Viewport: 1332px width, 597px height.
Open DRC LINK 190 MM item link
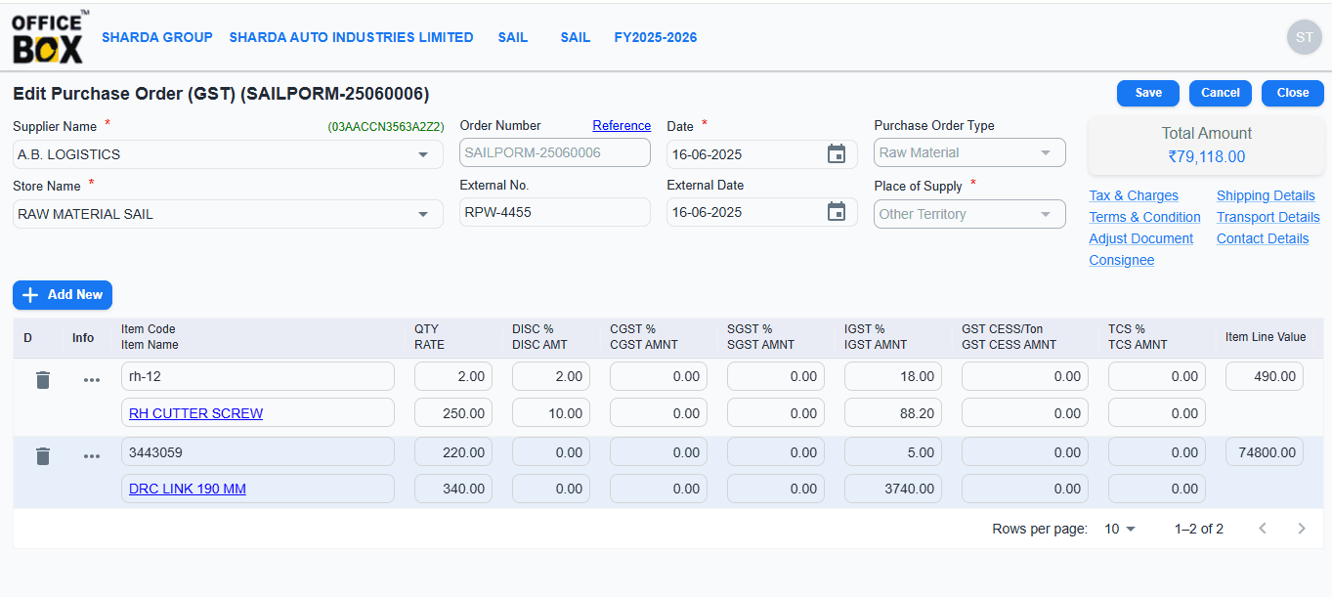click(188, 489)
